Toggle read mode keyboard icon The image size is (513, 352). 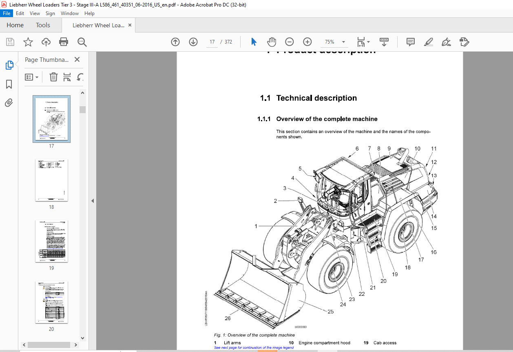point(384,42)
